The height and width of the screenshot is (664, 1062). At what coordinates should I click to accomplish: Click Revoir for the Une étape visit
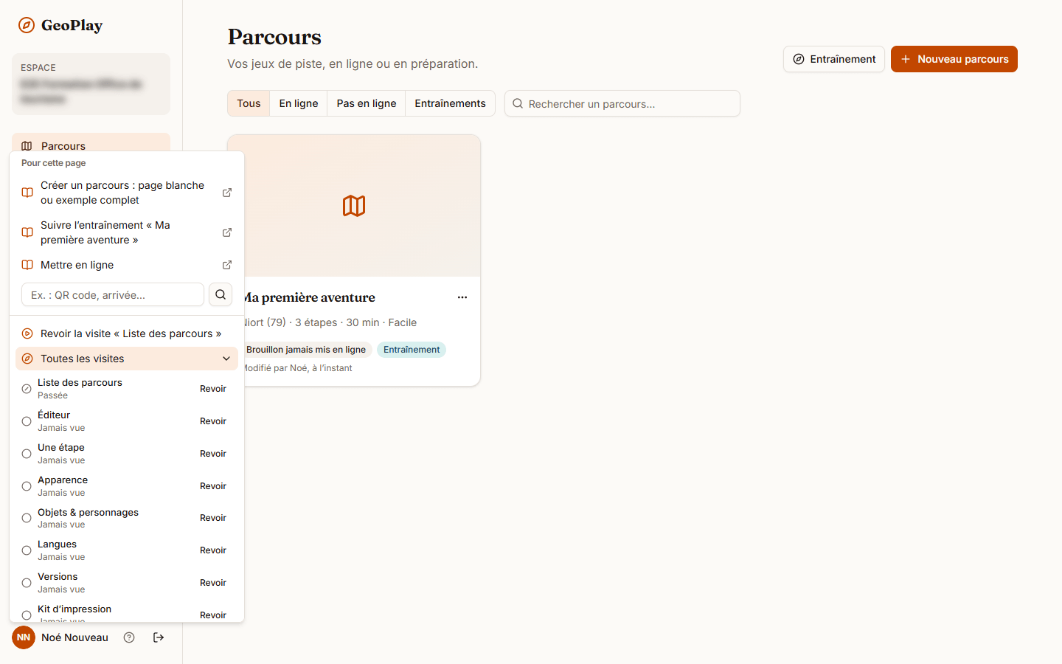pyautogui.click(x=213, y=454)
